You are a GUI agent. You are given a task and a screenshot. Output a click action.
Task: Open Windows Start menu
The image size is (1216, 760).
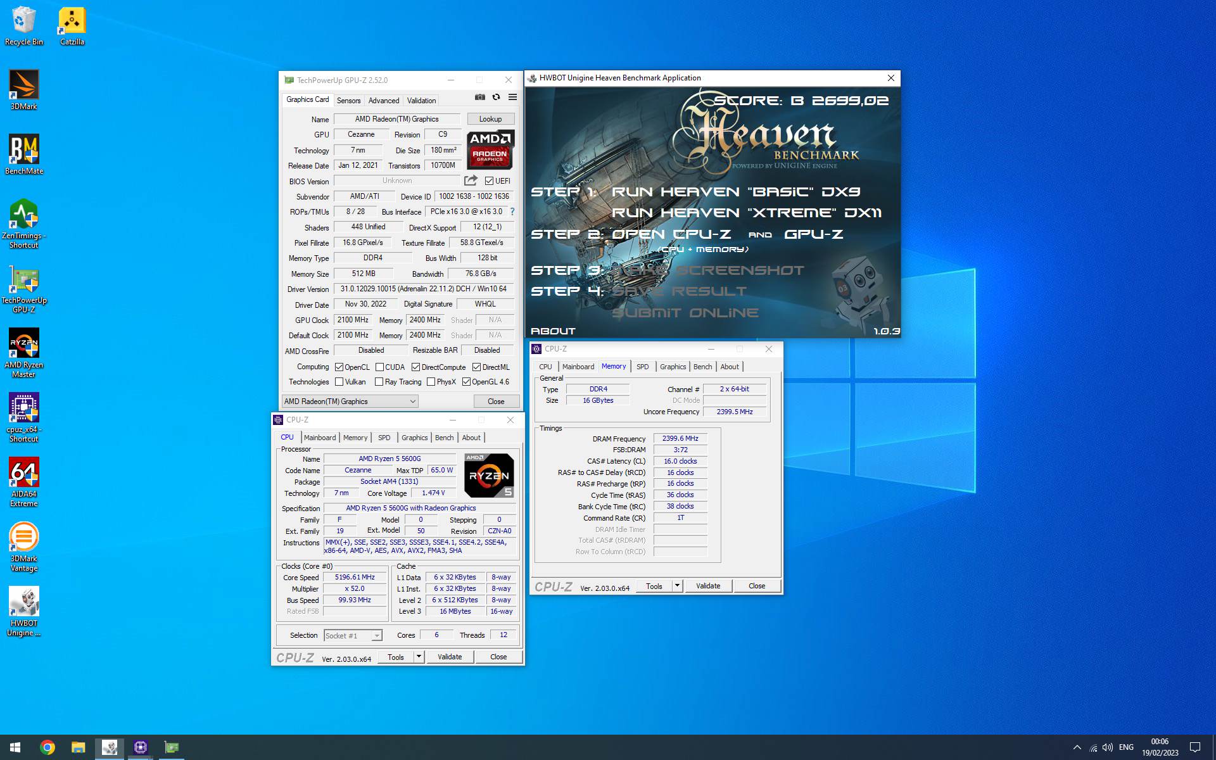point(15,747)
